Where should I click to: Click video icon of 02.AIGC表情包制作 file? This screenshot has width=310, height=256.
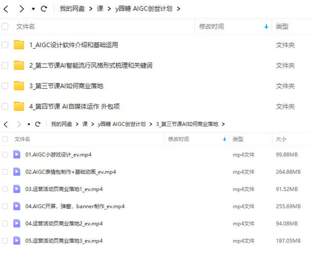click(x=17, y=172)
